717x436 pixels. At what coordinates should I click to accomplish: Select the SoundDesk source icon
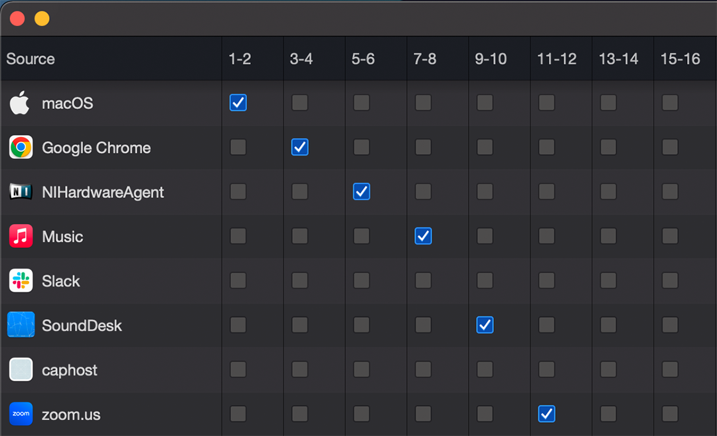coord(21,325)
